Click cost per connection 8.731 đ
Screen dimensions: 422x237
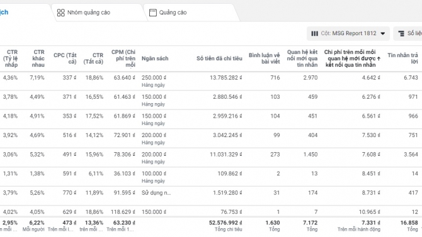click(x=371, y=193)
